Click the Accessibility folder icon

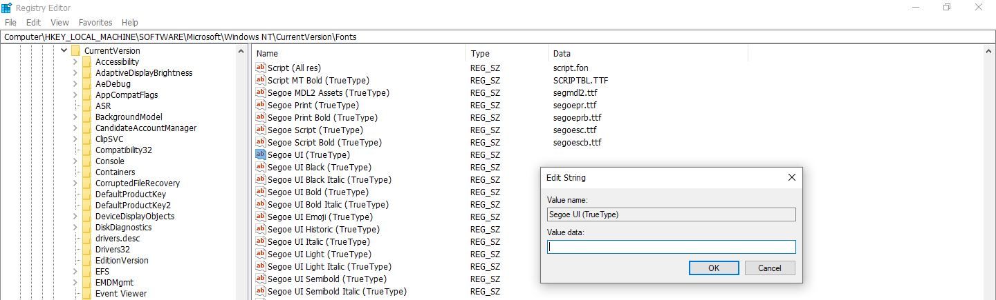pyautogui.click(x=86, y=61)
